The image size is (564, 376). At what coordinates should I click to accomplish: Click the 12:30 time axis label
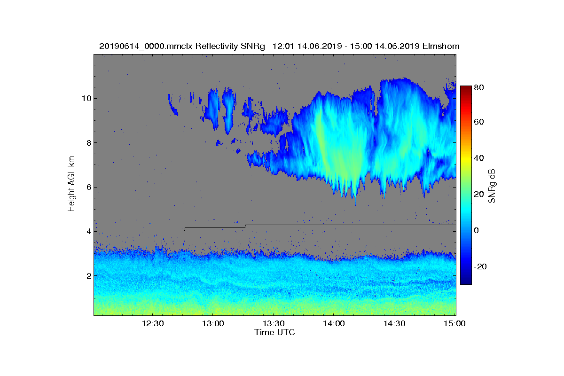pyautogui.click(x=153, y=324)
